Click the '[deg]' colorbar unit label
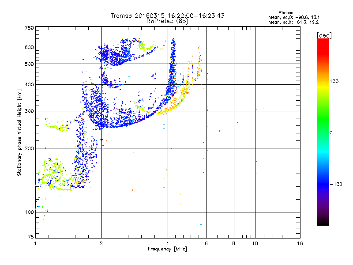The image size is (353, 265). (324, 35)
